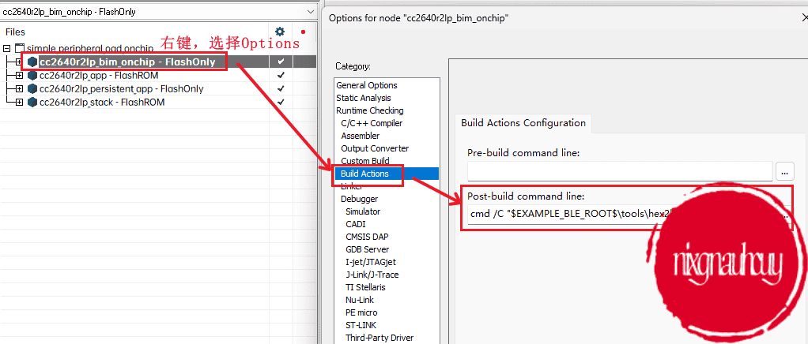Viewport: 808px width, 344px height.
Task: Toggle the checkmark for cc2640r2lp_stack
Action: click(281, 103)
